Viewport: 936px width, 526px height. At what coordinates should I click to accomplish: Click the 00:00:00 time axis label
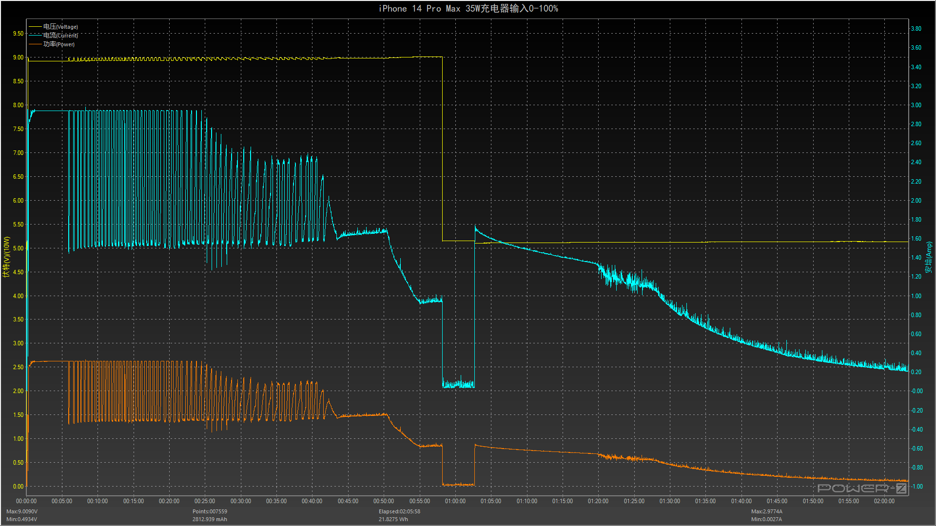coord(26,501)
